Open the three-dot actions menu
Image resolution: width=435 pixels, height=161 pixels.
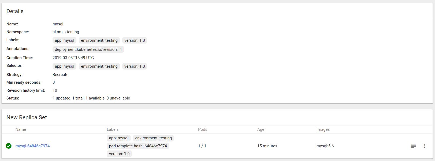(x=425, y=146)
